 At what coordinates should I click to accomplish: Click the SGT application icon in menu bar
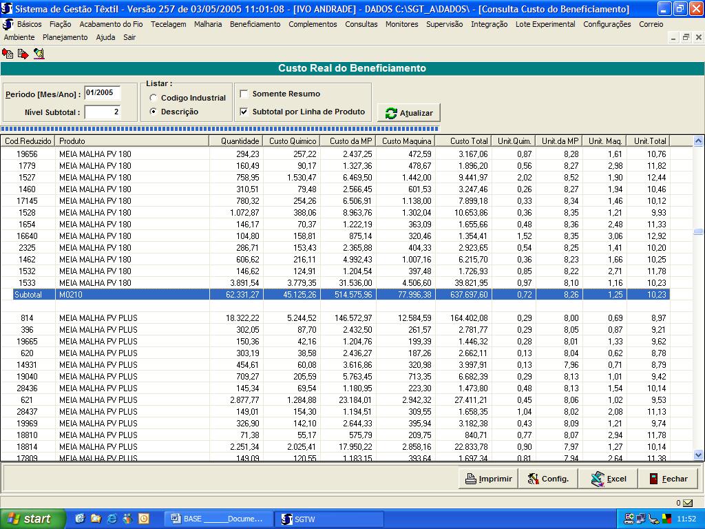[8, 24]
